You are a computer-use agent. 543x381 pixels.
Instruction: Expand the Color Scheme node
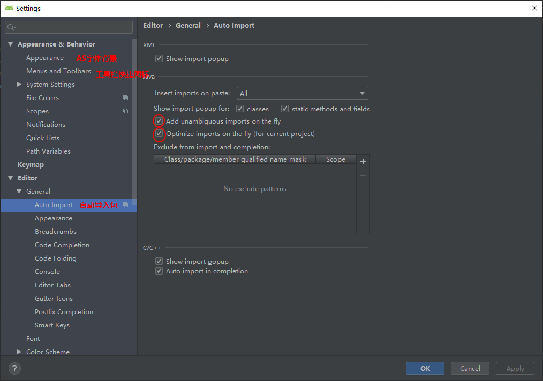coord(19,352)
